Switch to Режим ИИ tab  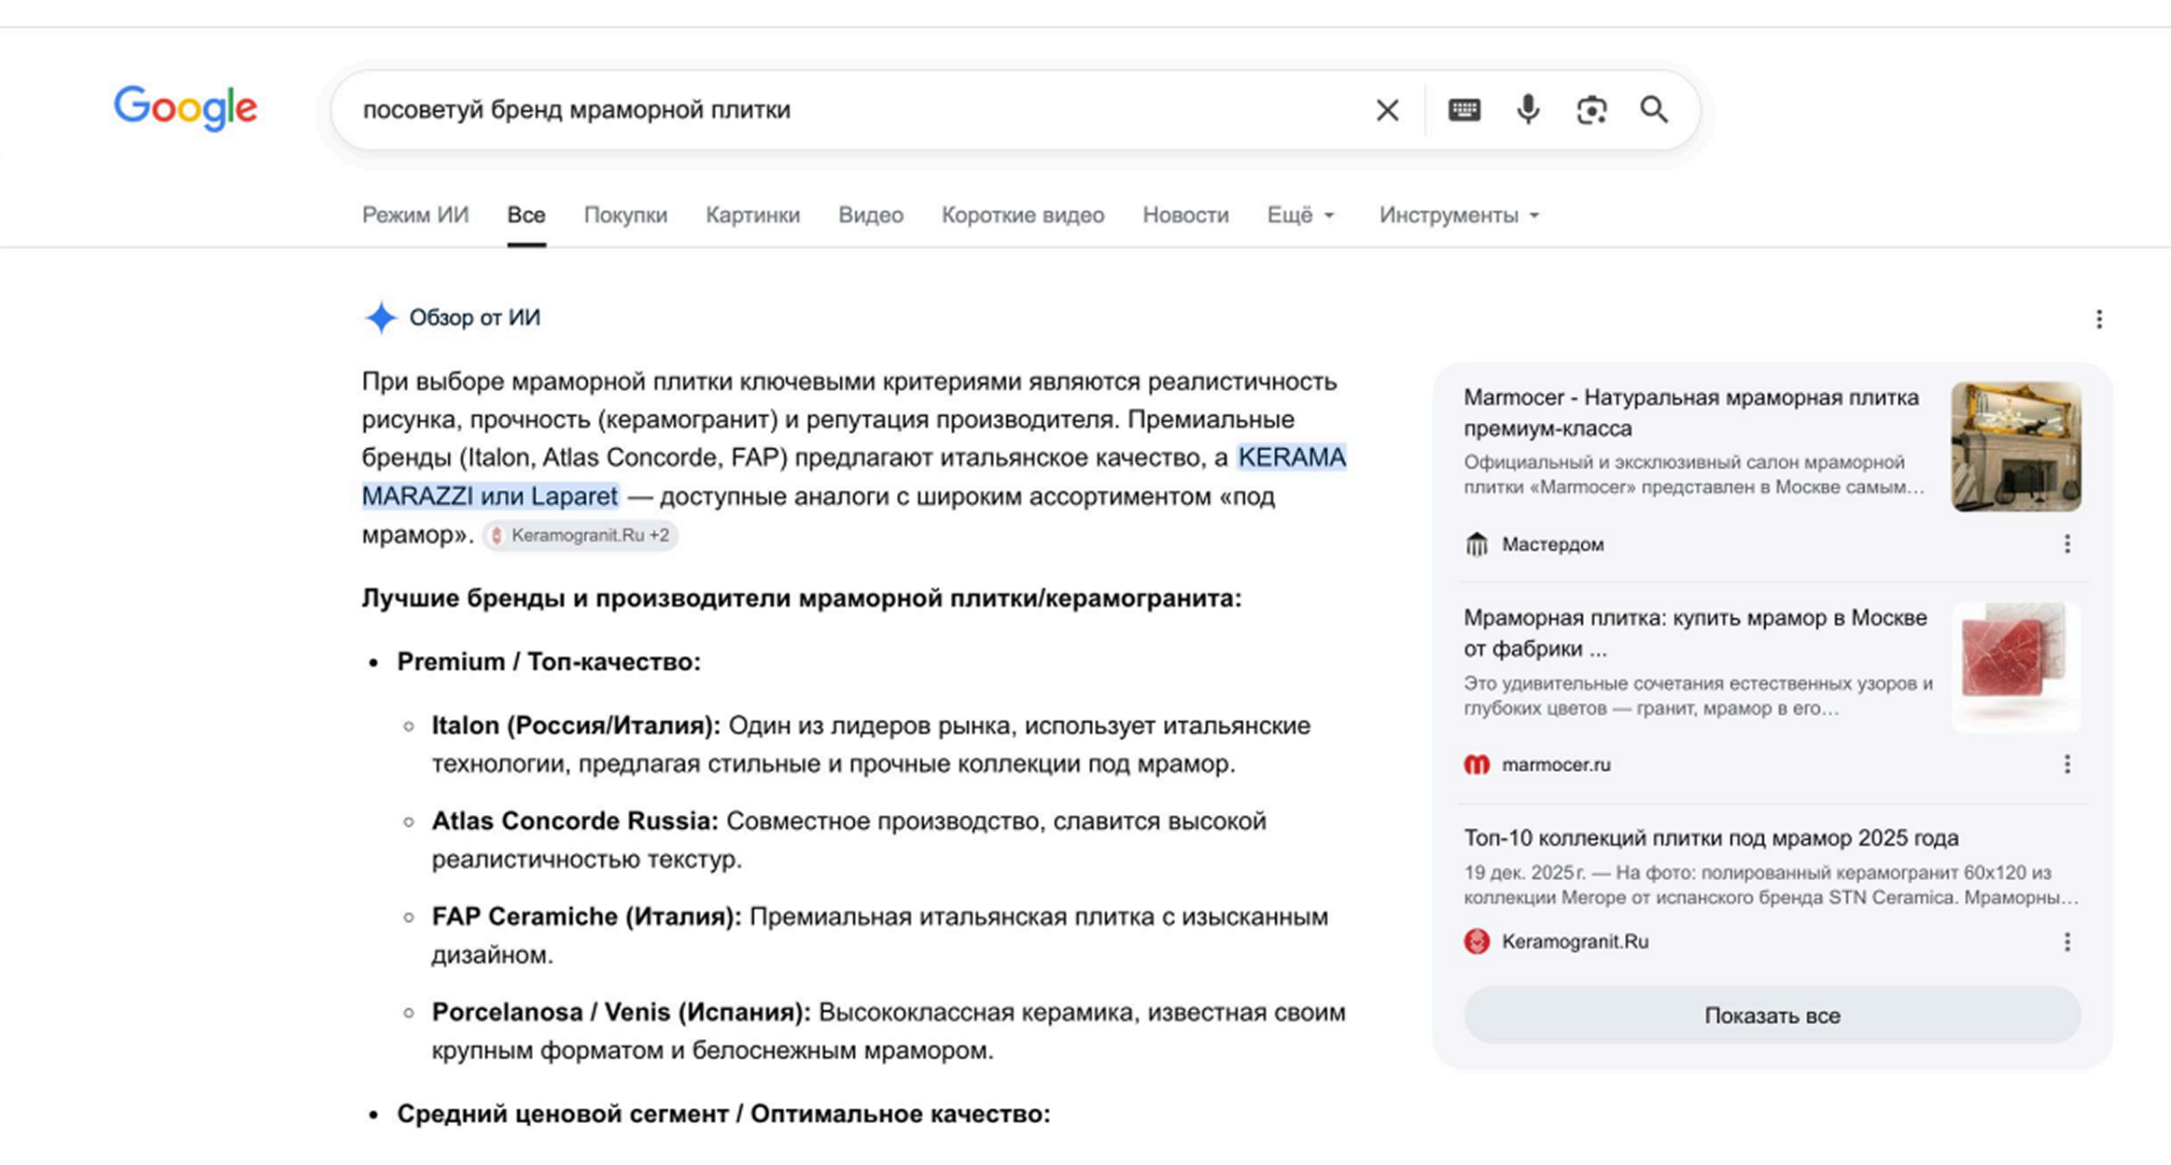point(415,216)
